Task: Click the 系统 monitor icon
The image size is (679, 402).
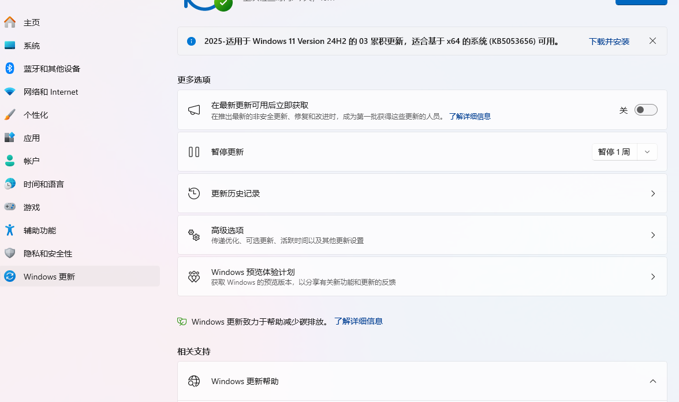Action: click(9, 45)
